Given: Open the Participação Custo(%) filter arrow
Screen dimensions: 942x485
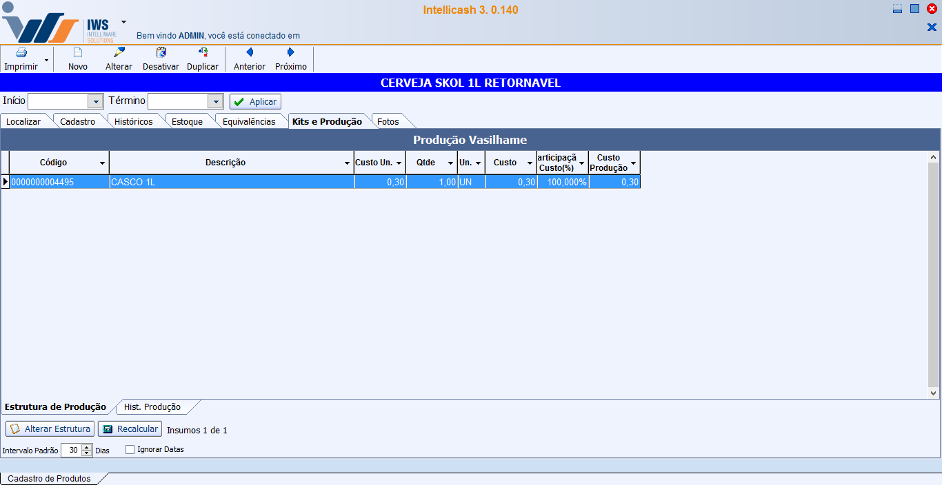Looking at the screenshot, I should 582,163.
